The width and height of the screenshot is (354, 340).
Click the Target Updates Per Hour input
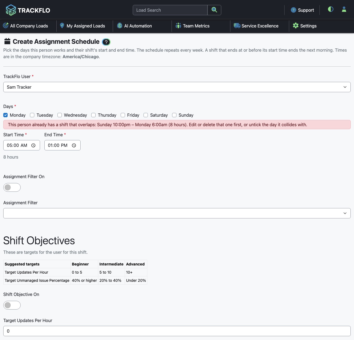(177, 331)
